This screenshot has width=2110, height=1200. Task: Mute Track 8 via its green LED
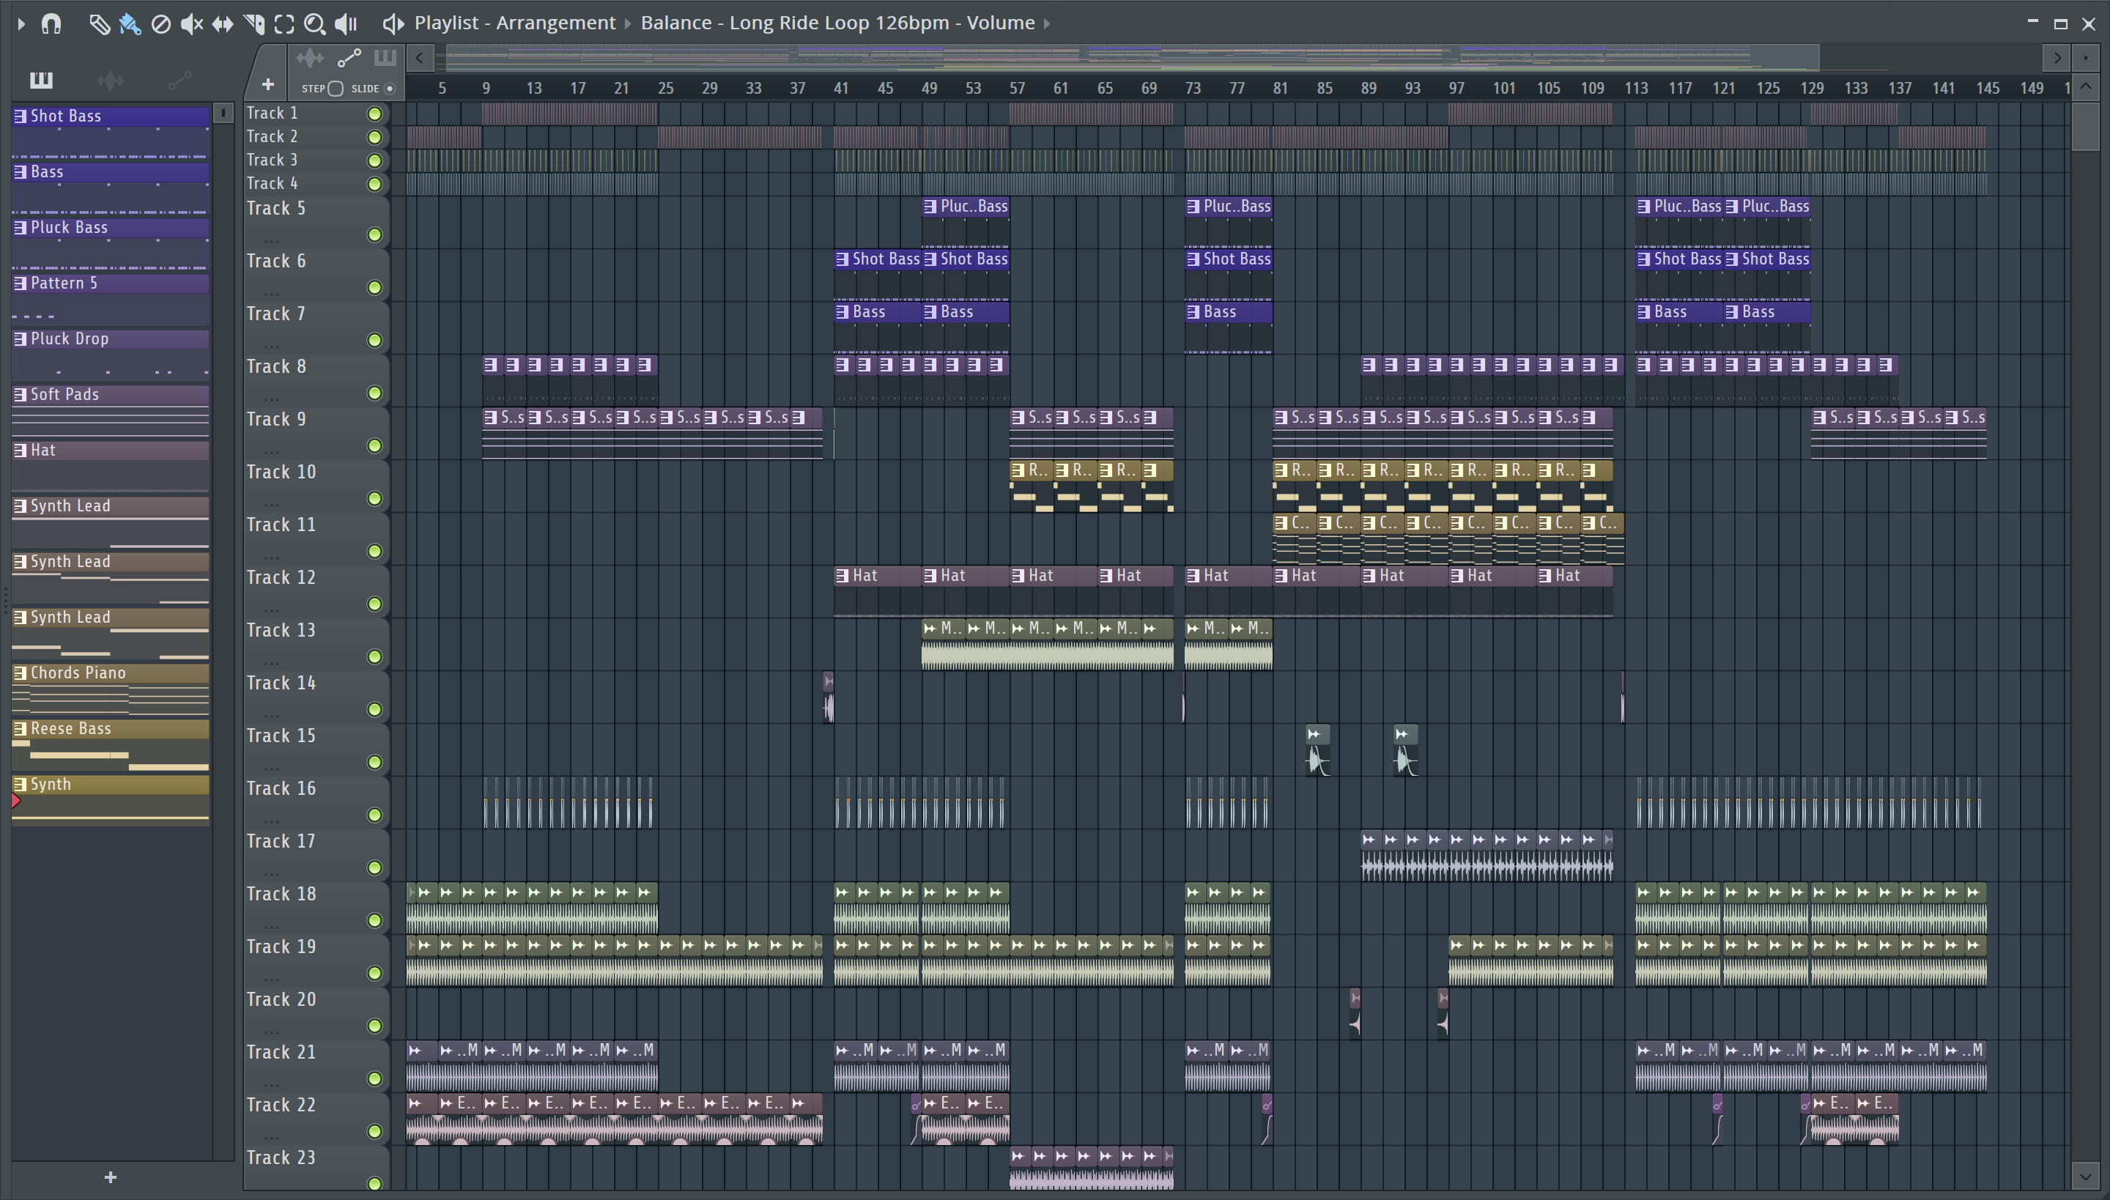(374, 393)
